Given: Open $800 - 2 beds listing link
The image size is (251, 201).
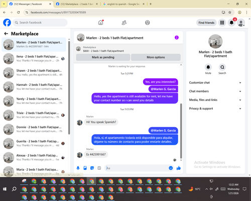Looking at the screenshot, I should tap(103, 51).
